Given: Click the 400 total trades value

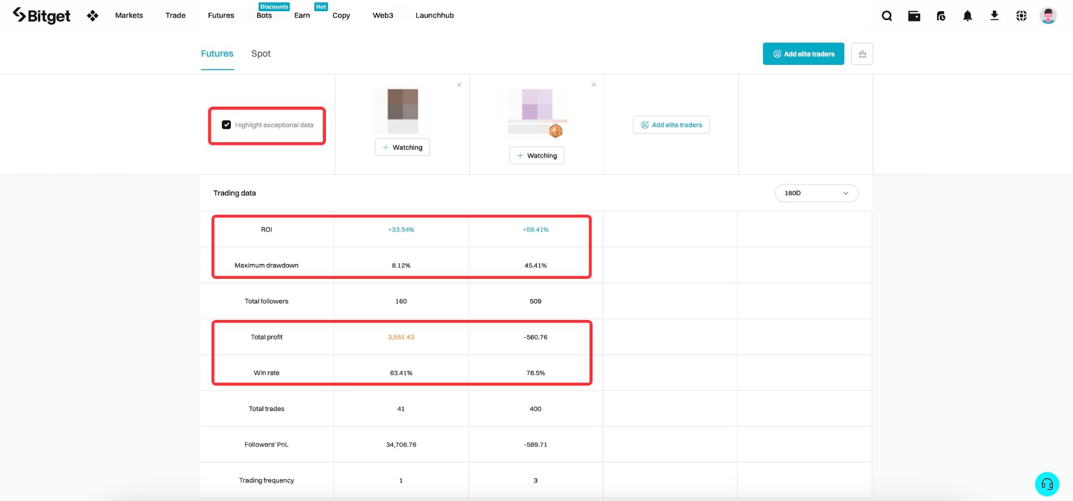Looking at the screenshot, I should point(535,409).
